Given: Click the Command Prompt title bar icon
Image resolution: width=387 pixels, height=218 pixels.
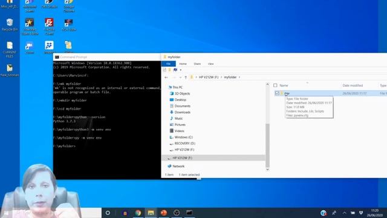Looking at the screenshot, I should click(57, 57).
